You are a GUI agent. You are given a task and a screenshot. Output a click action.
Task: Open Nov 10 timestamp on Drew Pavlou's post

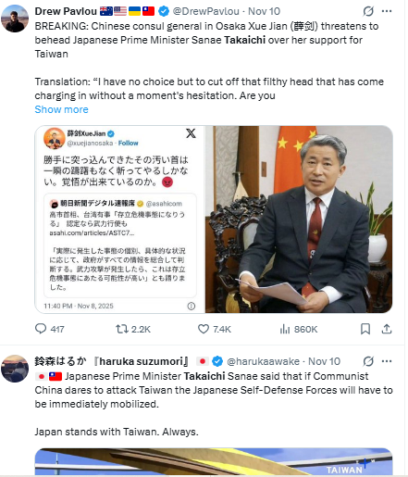pos(264,11)
